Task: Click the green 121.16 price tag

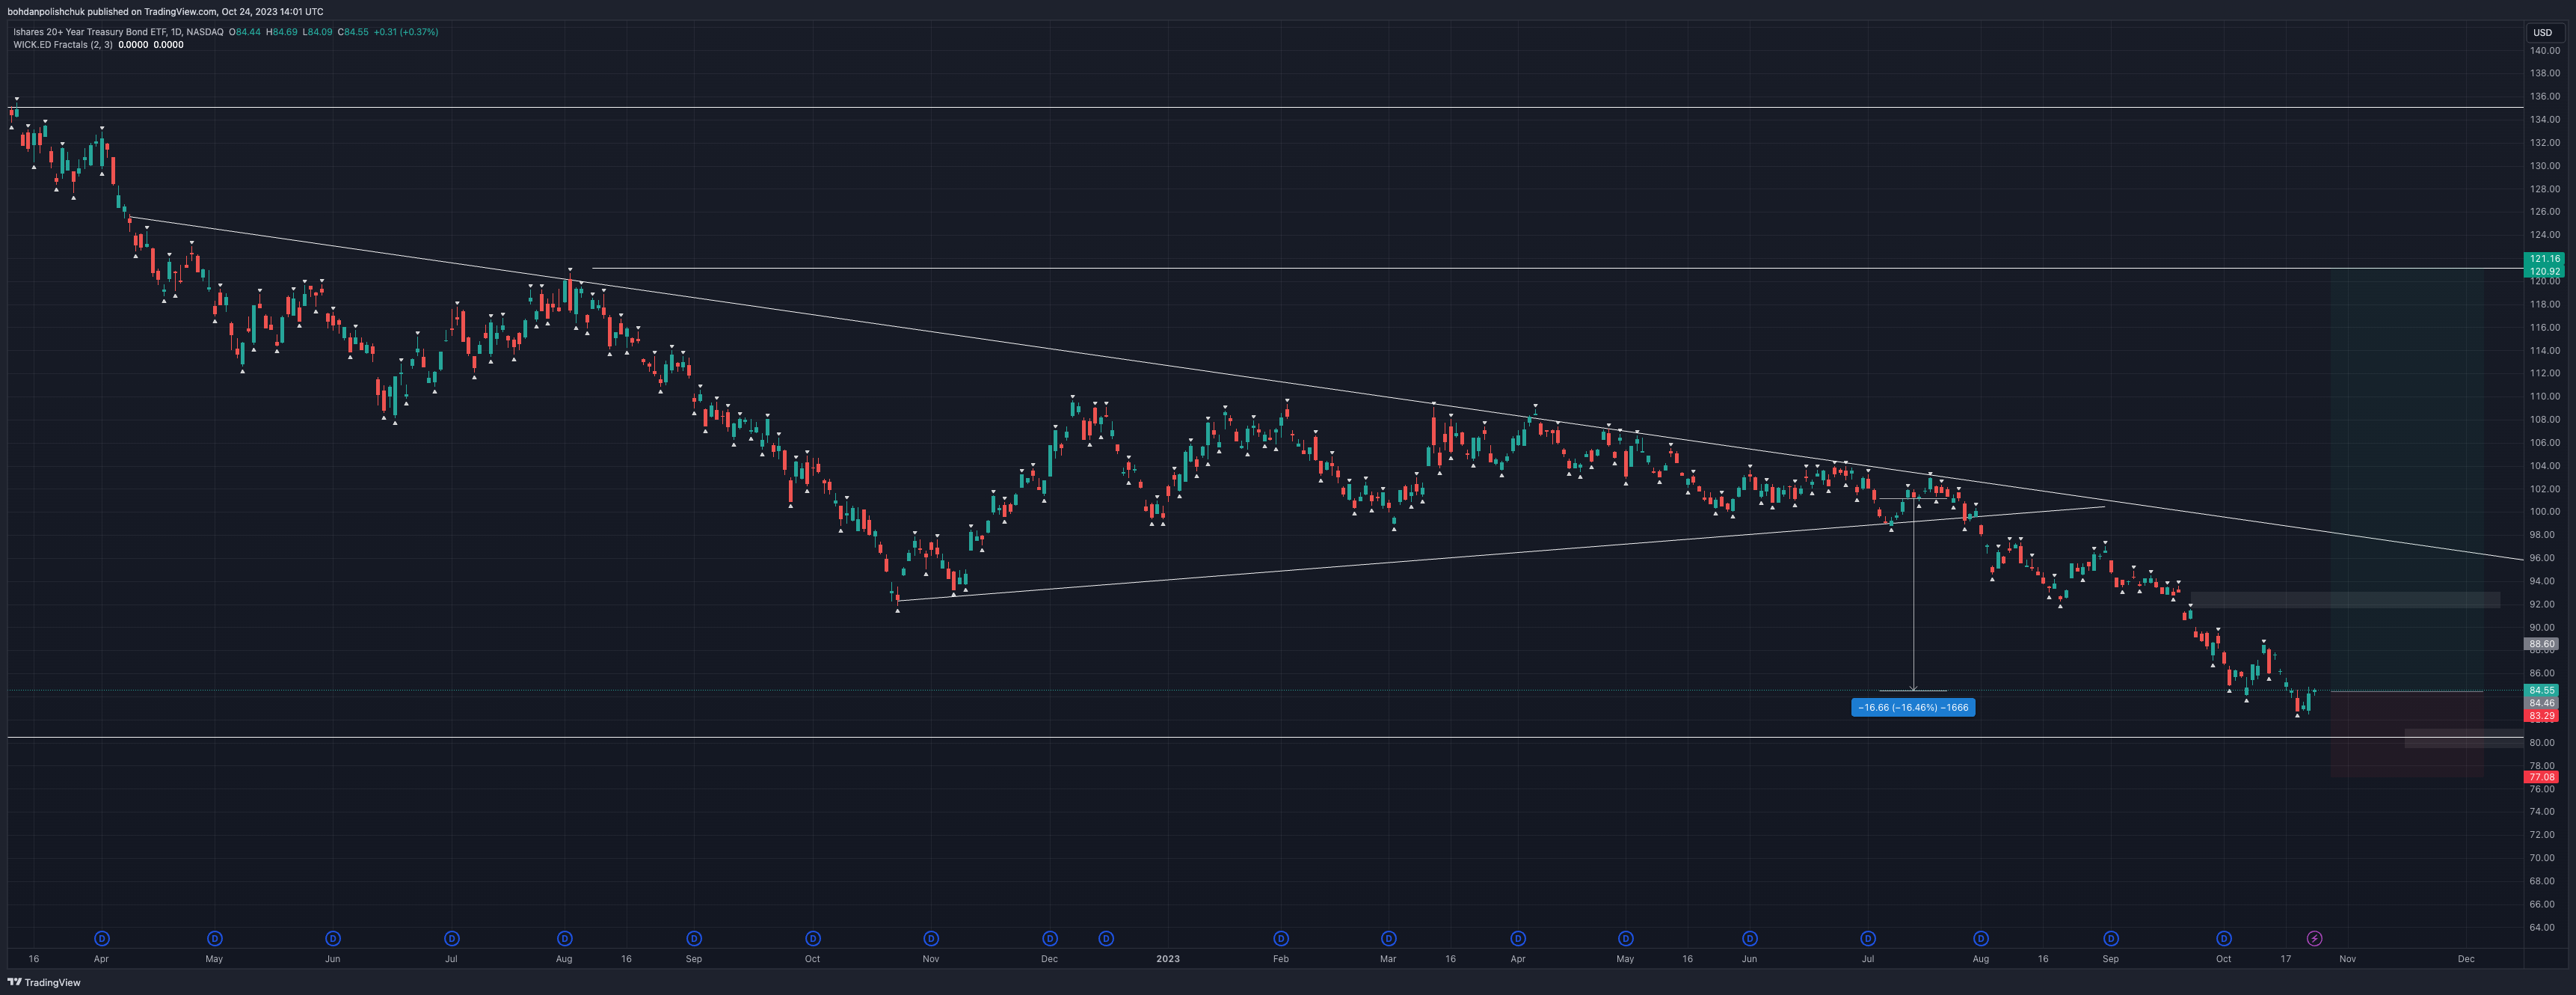Action: pos(2544,258)
